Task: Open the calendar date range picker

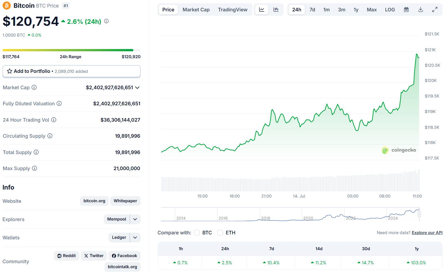Action: [x=406, y=10]
